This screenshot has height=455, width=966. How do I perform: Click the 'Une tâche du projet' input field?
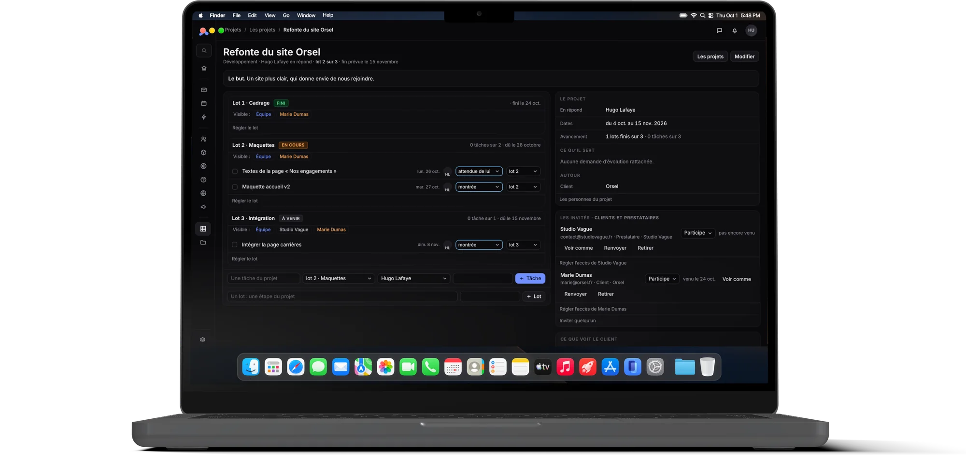[264, 278]
